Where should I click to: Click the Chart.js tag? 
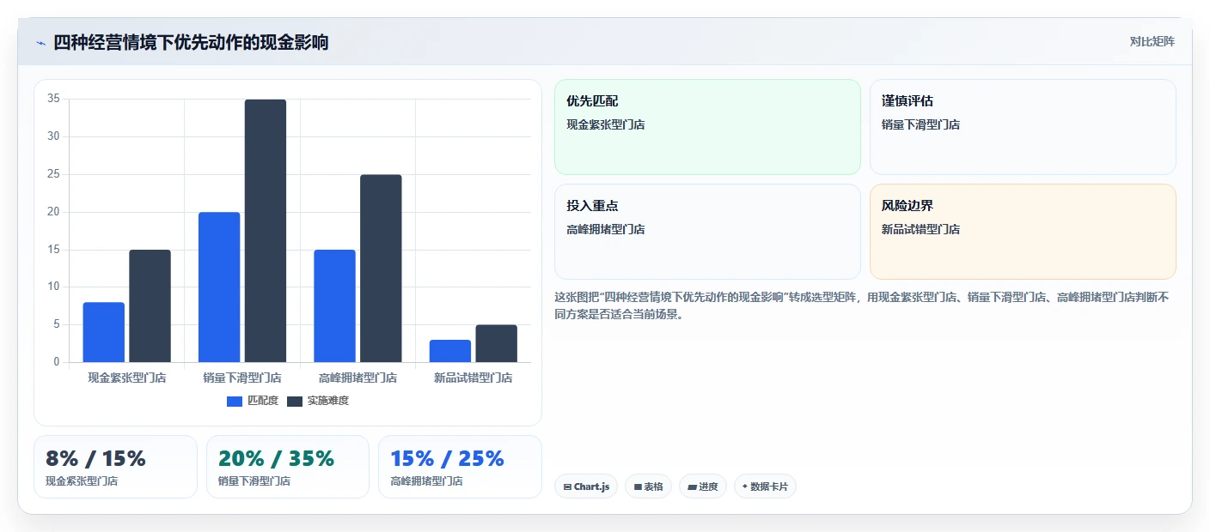[x=586, y=487]
